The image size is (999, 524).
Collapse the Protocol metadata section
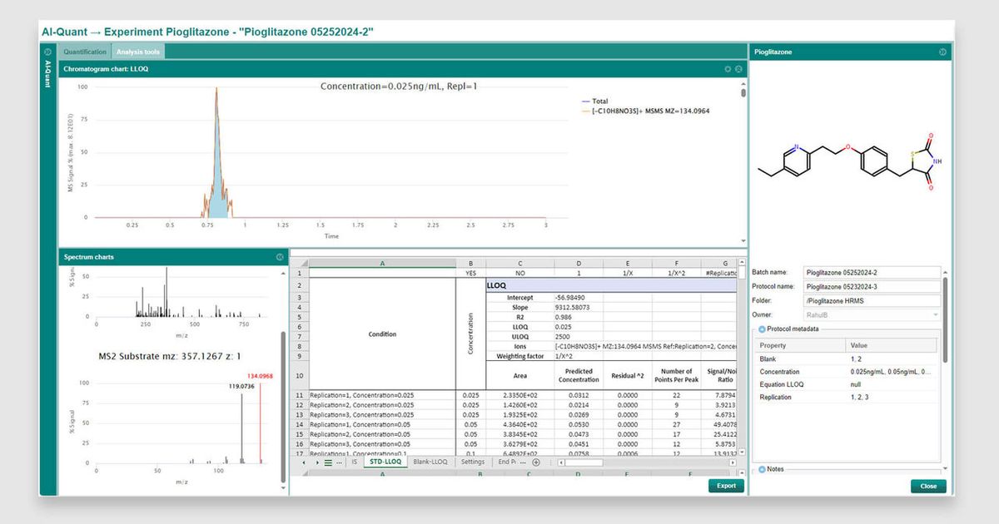(x=761, y=329)
